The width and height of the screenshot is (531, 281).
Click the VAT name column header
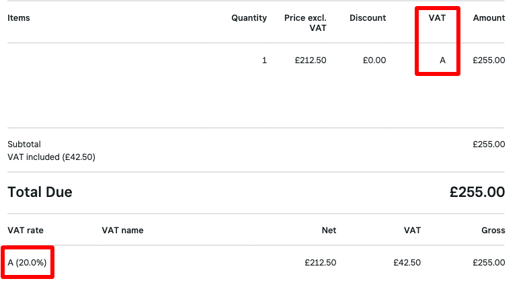tap(122, 230)
